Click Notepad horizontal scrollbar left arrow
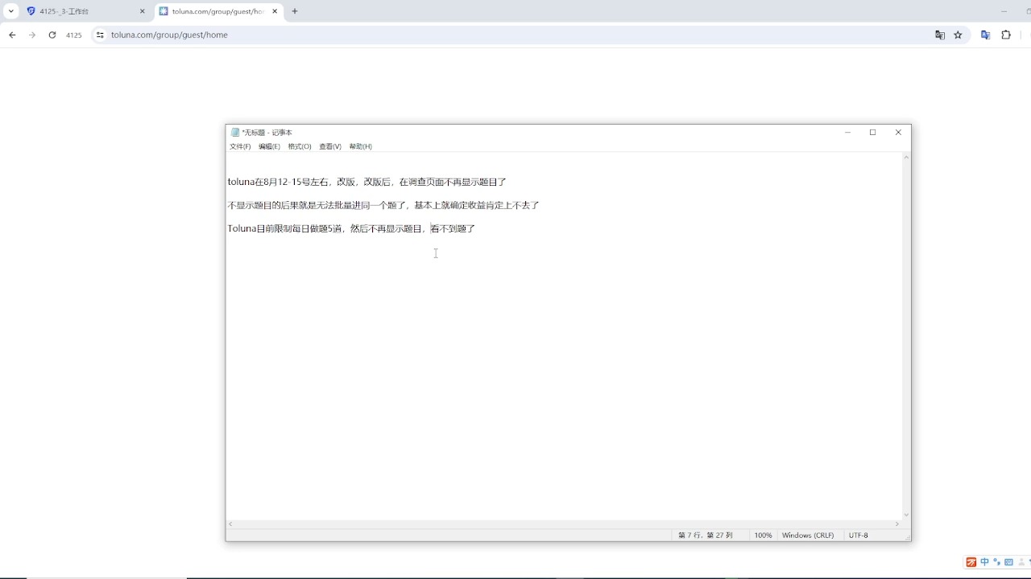This screenshot has height=579, width=1031. coord(230,524)
